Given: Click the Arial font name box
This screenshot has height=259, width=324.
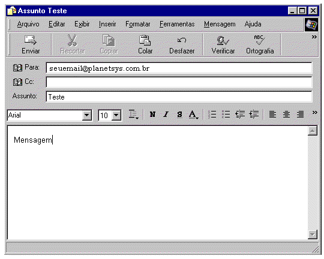Looking at the screenshot, I should pyautogui.click(x=44, y=115).
